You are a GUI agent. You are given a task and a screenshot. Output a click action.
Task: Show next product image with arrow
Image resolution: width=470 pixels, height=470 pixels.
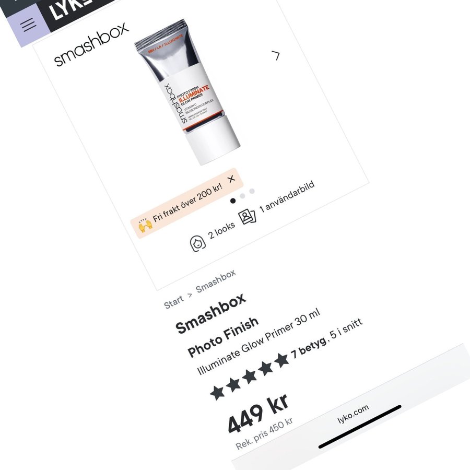[x=276, y=55]
